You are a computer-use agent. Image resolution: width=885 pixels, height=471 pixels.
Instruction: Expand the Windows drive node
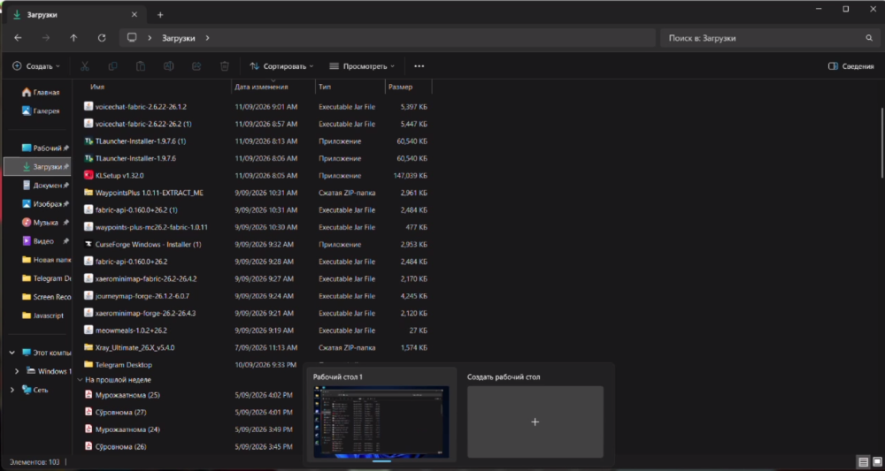(16, 371)
